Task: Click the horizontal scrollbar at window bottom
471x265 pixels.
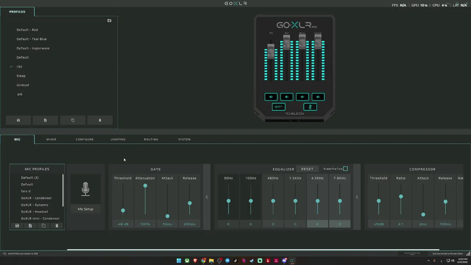Action: 253,250
